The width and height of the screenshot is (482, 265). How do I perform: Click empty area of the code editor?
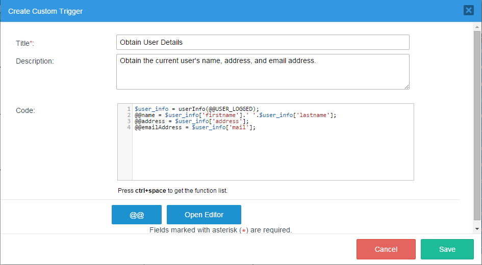coord(270,158)
